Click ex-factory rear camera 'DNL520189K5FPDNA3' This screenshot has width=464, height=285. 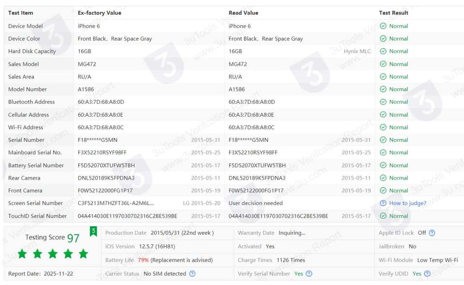click(x=106, y=178)
